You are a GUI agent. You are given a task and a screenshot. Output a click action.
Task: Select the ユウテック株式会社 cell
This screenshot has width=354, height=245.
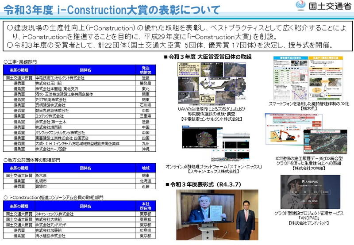pyautogui.click(x=85, y=116)
